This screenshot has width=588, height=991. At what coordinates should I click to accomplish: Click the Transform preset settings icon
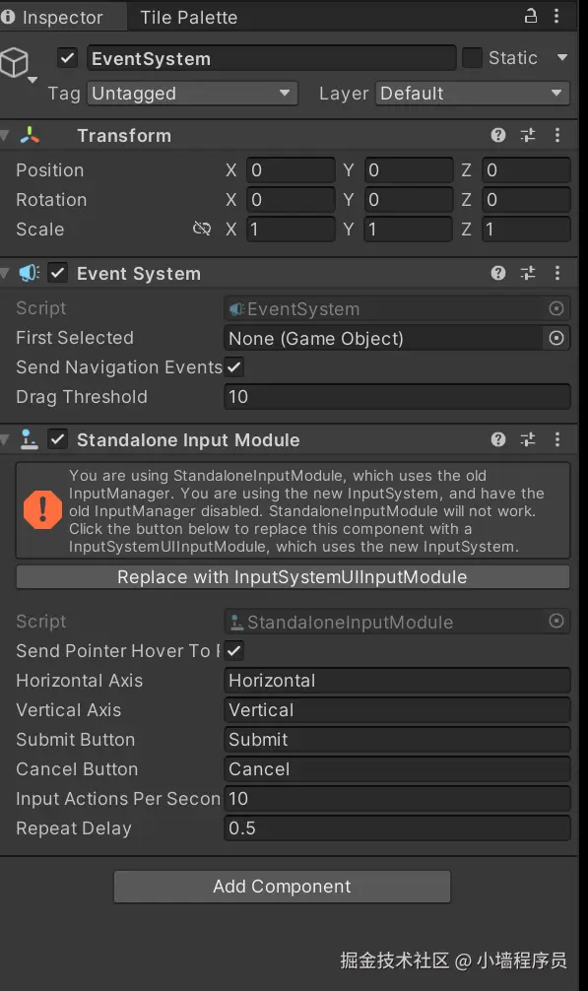click(527, 135)
